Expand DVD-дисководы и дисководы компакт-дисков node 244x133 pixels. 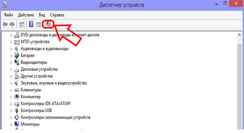(x=11, y=35)
